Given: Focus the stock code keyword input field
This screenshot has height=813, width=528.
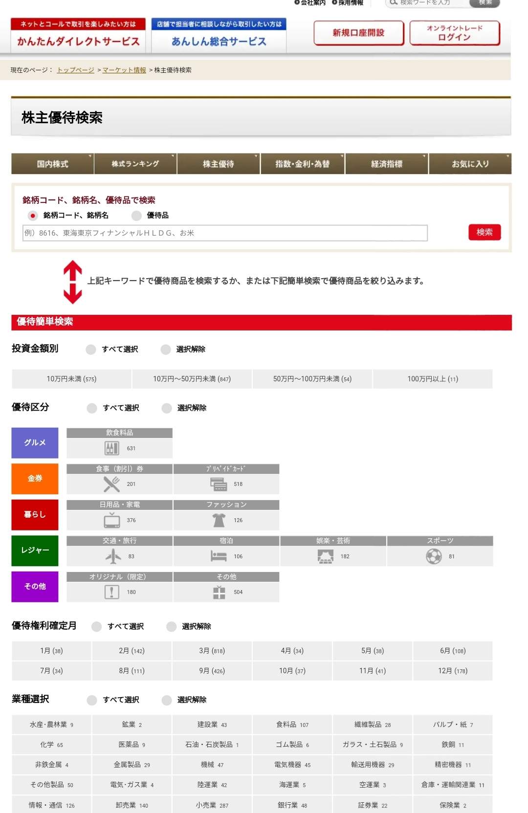Looking at the screenshot, I should pyautogui.click(x=225, y=233).
